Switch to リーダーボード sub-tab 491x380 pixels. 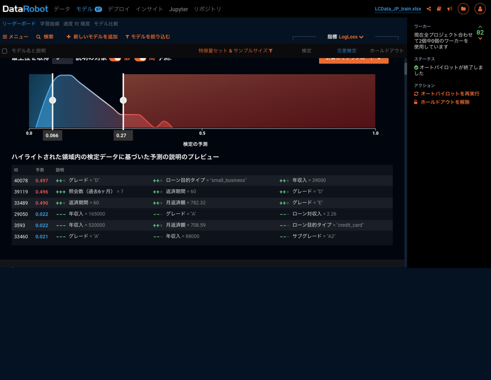pos(19,24)
